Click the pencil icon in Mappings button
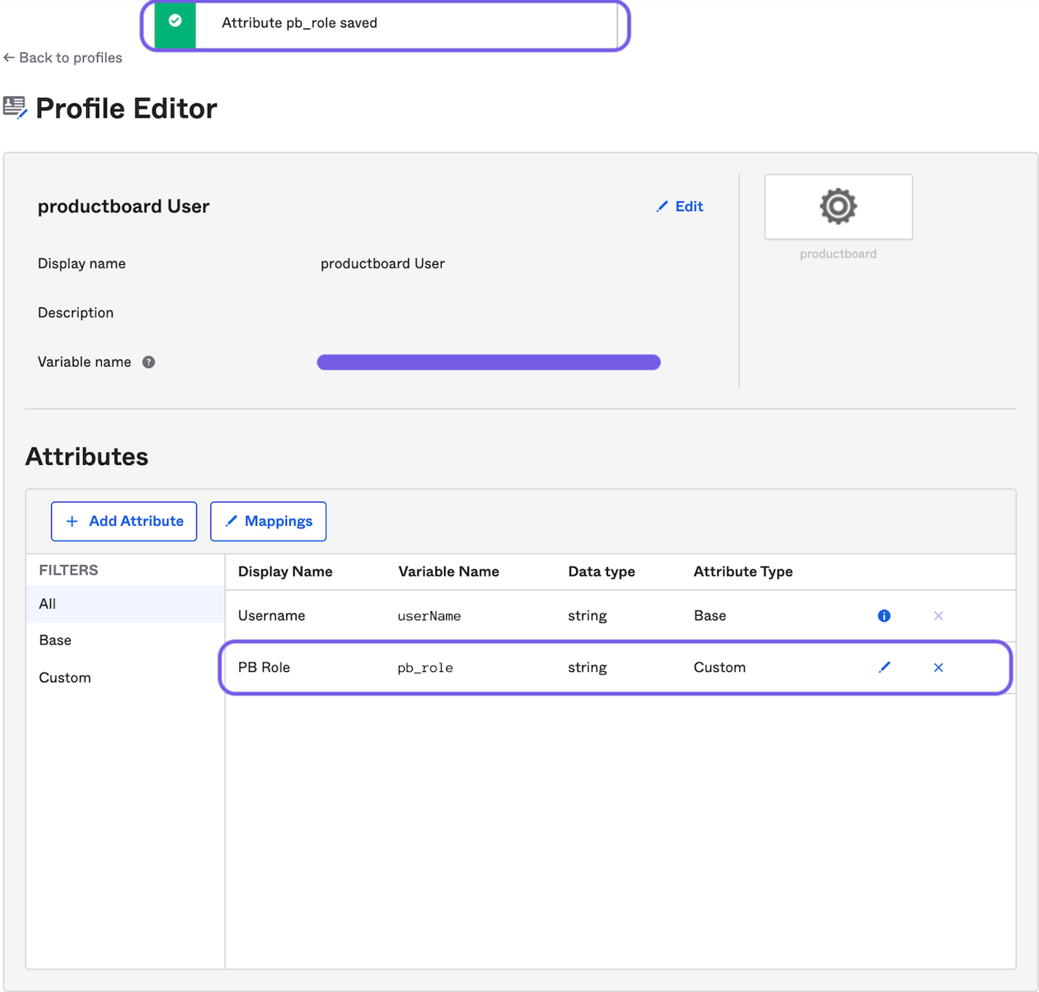Screen dimensions: 1039x992 tap(231, 521)
